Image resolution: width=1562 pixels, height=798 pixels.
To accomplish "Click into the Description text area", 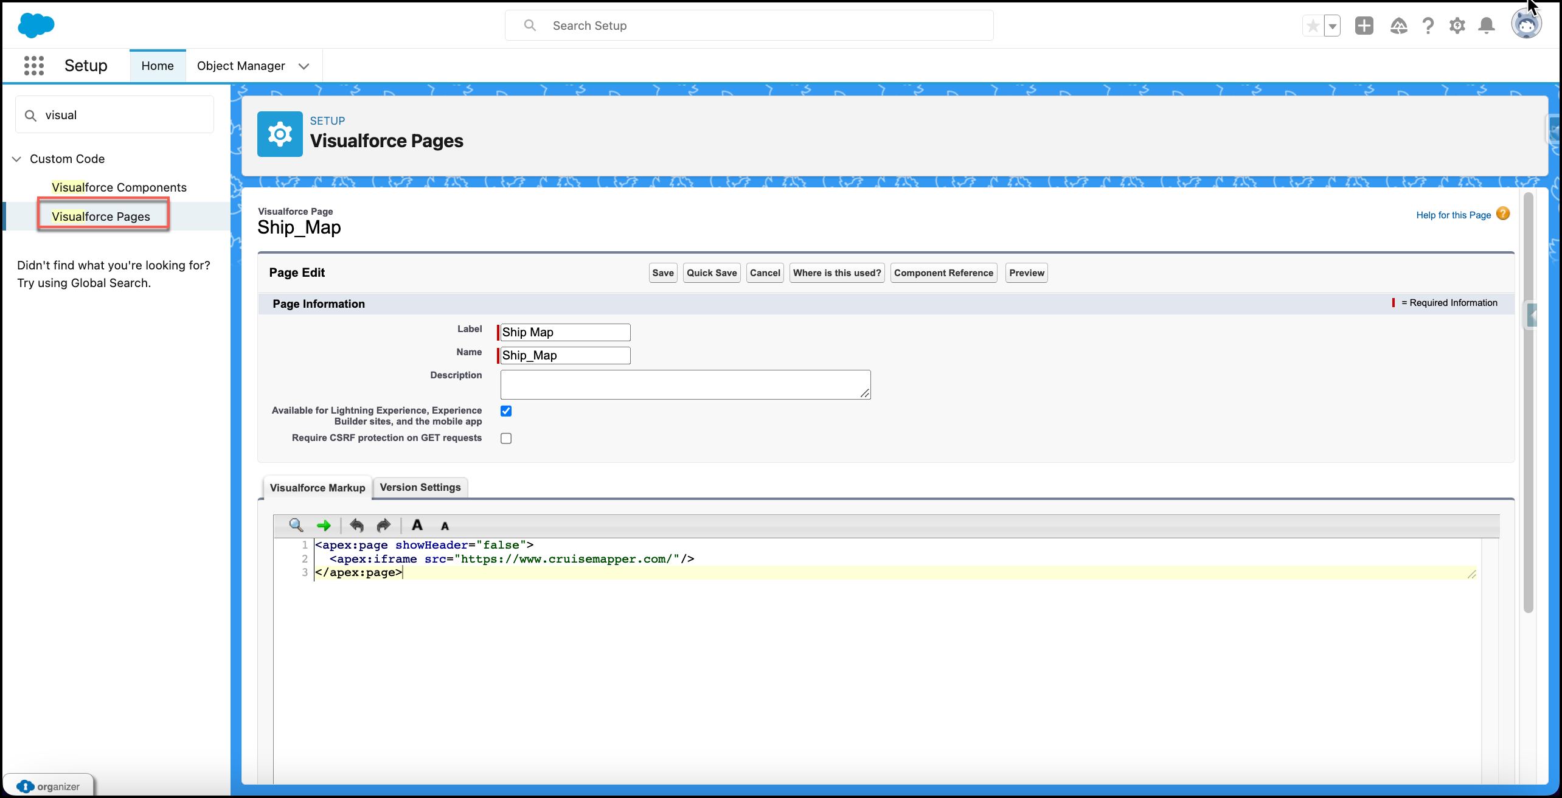I will (x=686, y=384).
